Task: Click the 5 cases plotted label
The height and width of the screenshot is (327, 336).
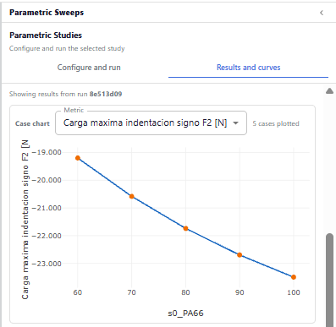Action: (276, 123)
